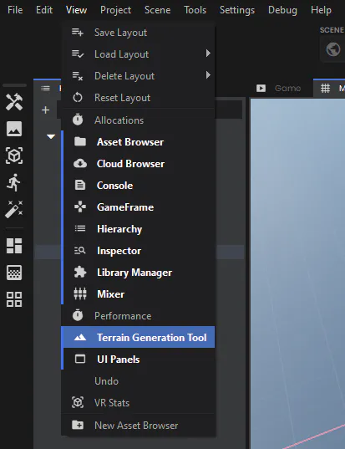345x449 pixels.
Task: Click the image/landscape sidebar icon
Action: (14, 129)
